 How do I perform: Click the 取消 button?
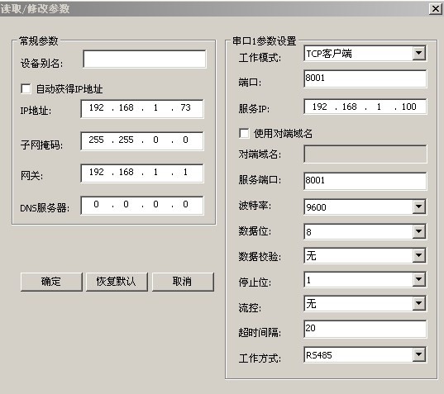click(183, 282)
